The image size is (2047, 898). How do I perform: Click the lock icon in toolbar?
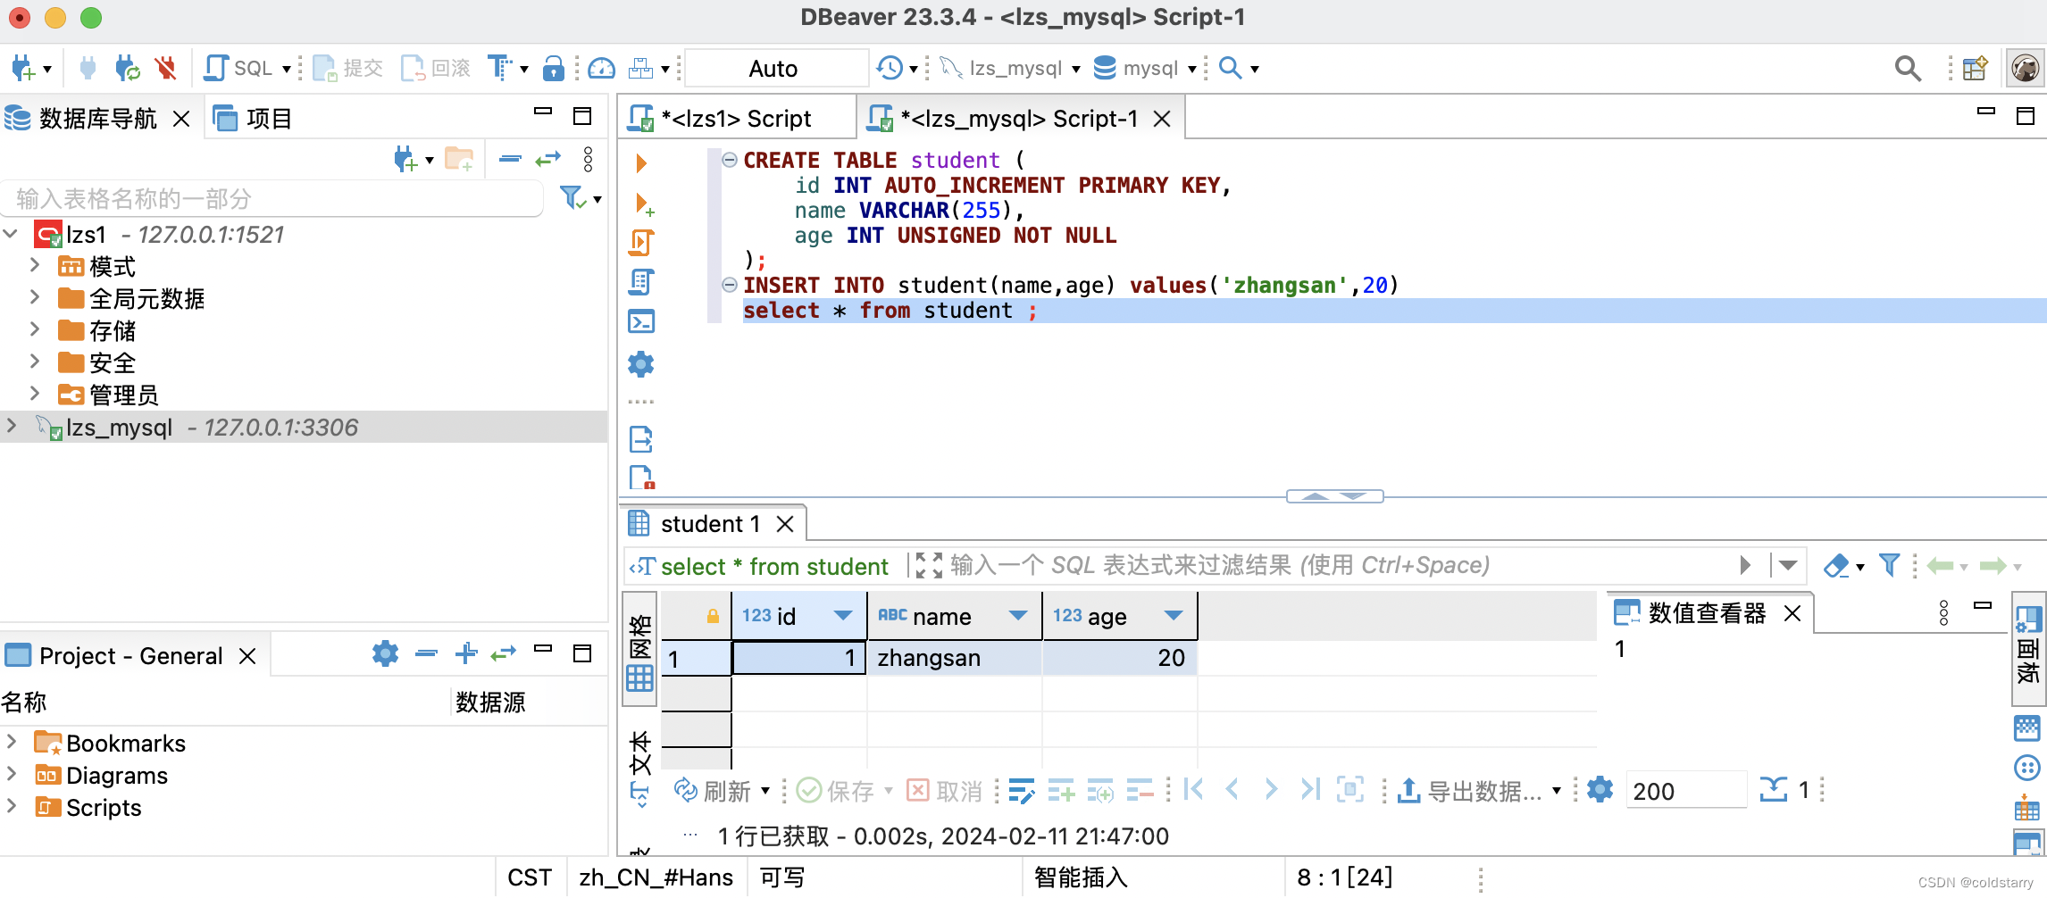[x=554, y=68]
